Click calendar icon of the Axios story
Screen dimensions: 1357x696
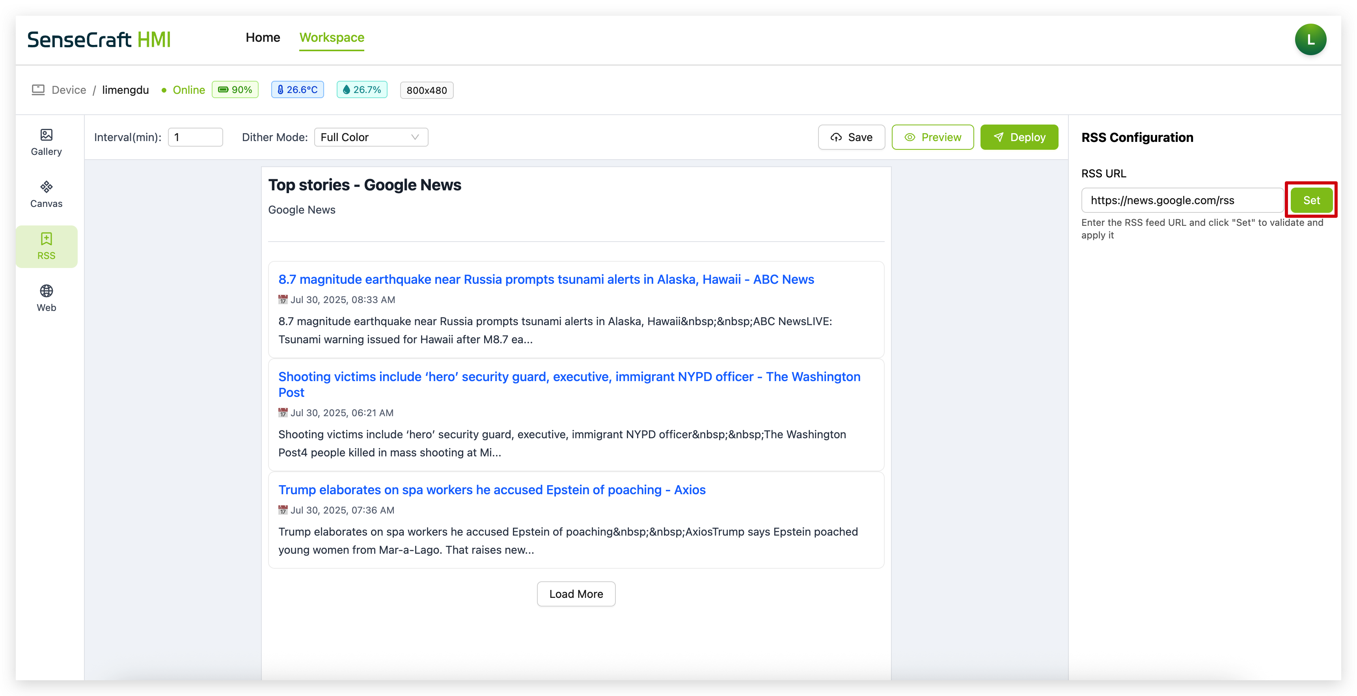tap(283, 510)
